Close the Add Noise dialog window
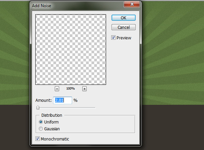 [x=132, y=4]
